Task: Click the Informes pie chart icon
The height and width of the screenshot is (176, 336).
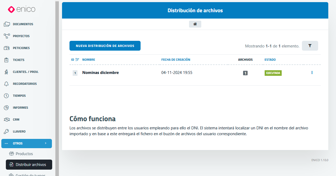Action: pyautogui.click(x=7, y=108)
